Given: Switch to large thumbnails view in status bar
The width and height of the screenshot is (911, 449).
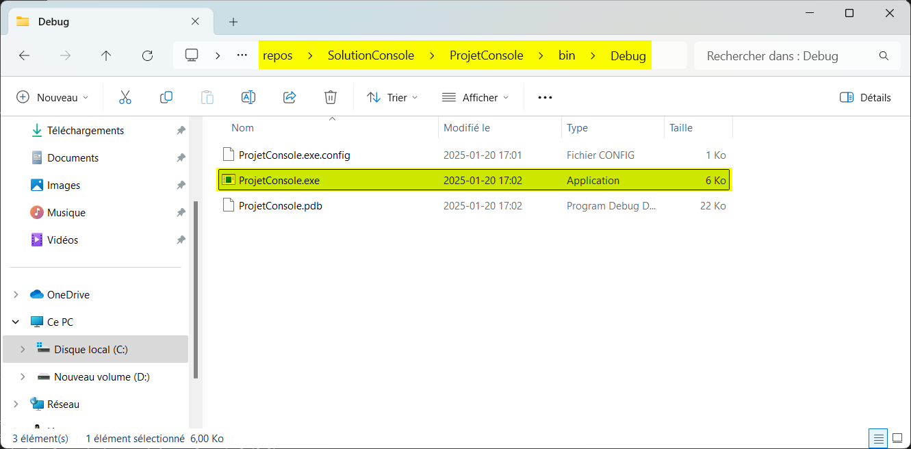Looking at the screenshot, I should coord(897,438).
